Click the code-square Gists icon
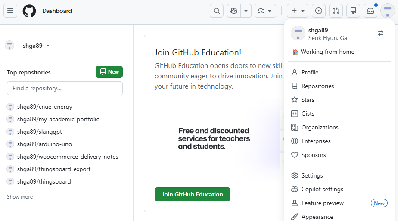This screenshot has height=221, width=398. point(295,114)
